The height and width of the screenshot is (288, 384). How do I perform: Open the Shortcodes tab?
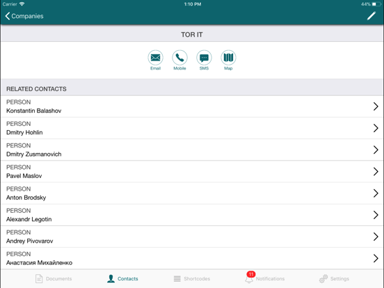click(x=192, y=279)
